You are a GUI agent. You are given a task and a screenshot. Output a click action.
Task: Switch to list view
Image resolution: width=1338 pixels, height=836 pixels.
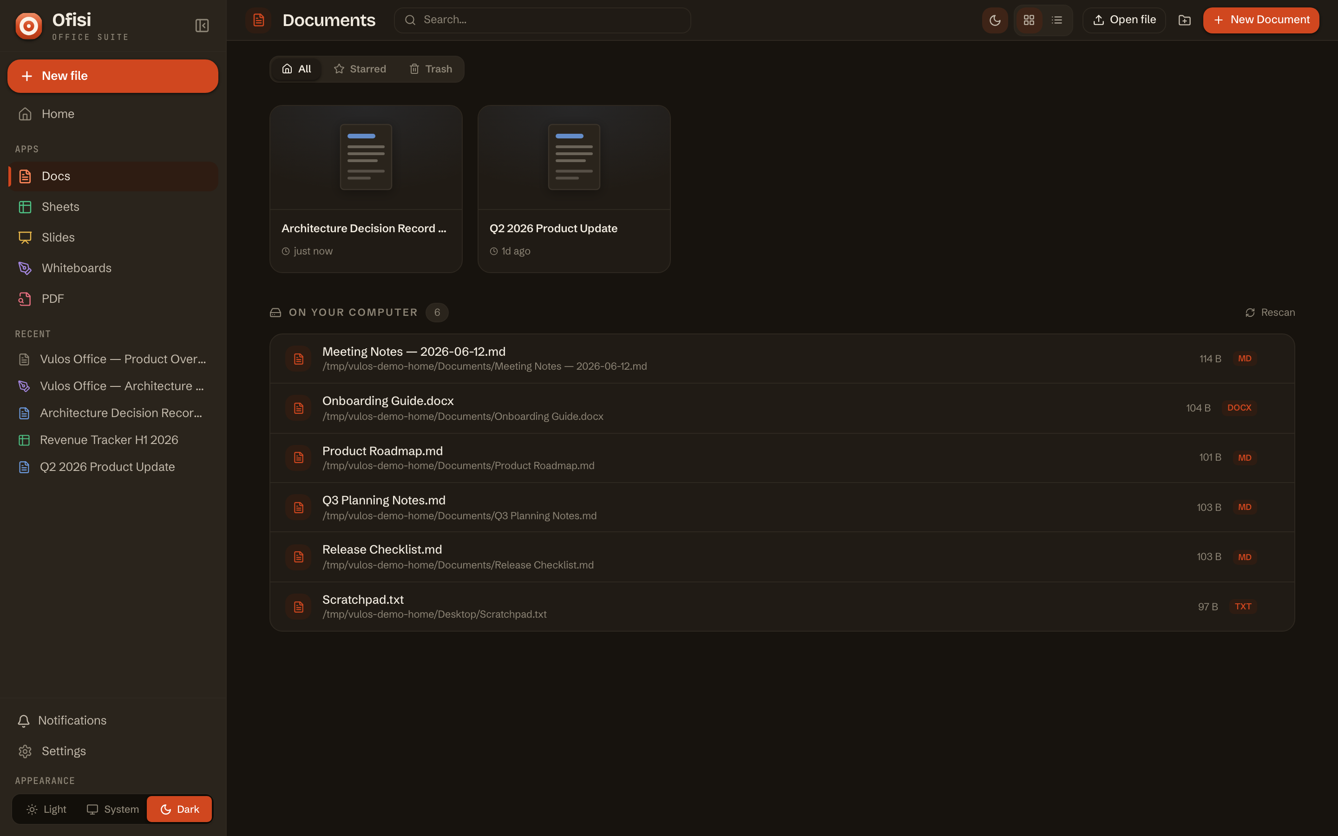[1056, 20]
